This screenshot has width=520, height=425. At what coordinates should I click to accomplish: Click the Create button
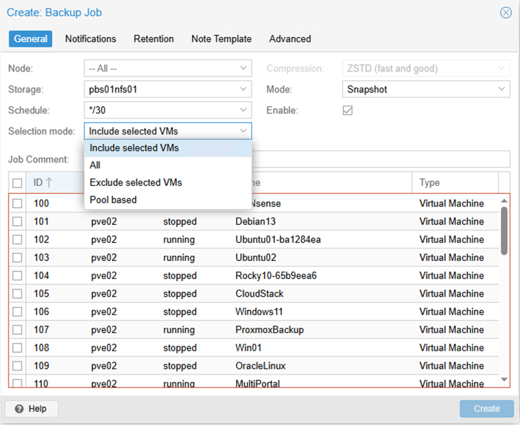pos(486,409)
